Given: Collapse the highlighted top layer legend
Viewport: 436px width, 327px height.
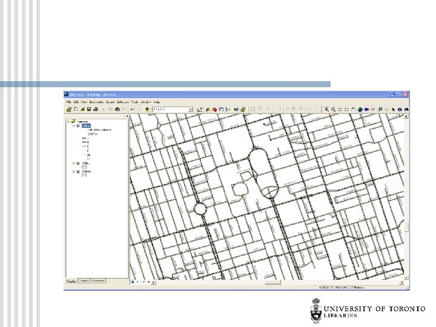Looking at the screenshot, I should (74, 126).
